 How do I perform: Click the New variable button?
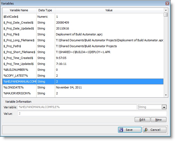pyautogui.click(x=159, y=120)
